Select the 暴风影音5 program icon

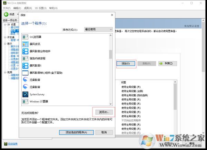coord(25,66)
